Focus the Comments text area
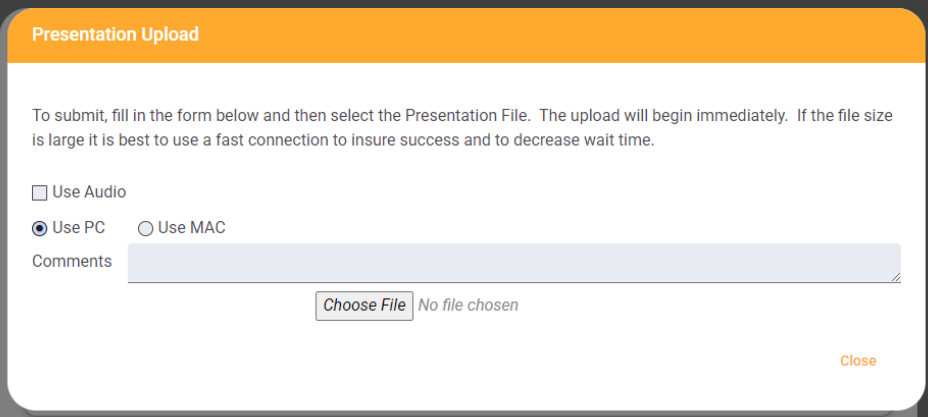The image size is (928, 417). [x=514, y=263]
